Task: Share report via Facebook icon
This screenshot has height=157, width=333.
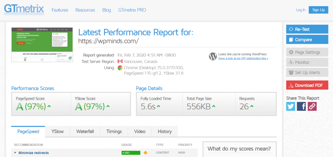Action: (x=301, y=106)
